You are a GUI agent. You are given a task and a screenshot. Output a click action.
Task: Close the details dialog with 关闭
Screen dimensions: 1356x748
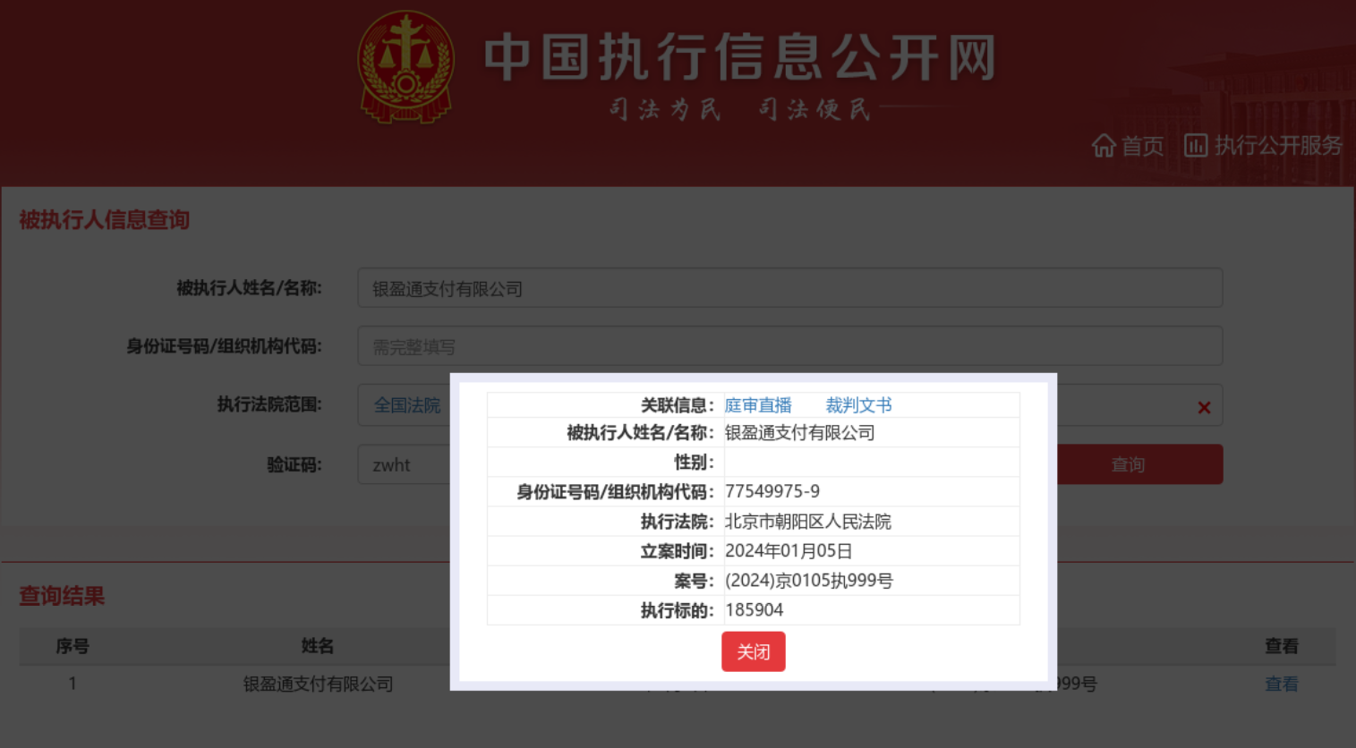click(753, 651)
